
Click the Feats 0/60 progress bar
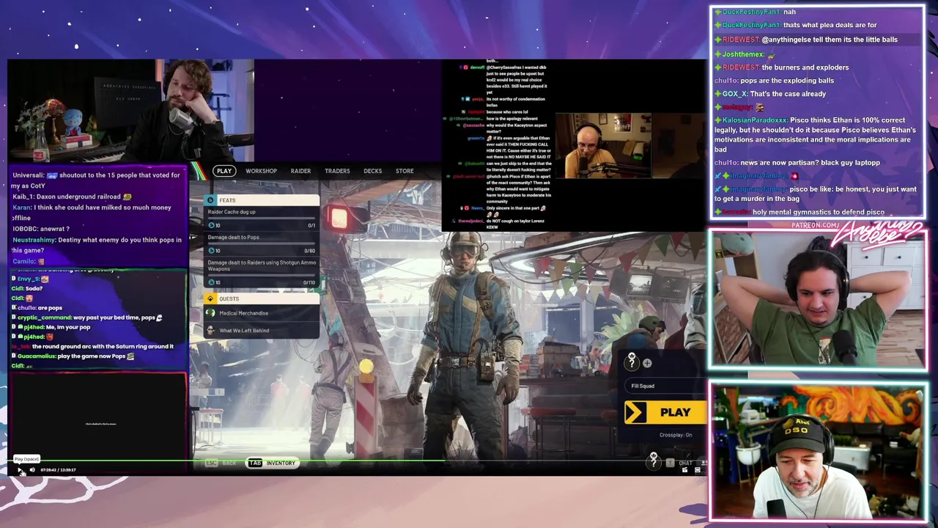point(262,245)
